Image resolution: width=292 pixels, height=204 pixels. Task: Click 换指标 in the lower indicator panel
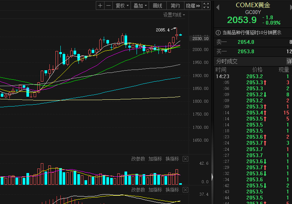coord(172,190)
